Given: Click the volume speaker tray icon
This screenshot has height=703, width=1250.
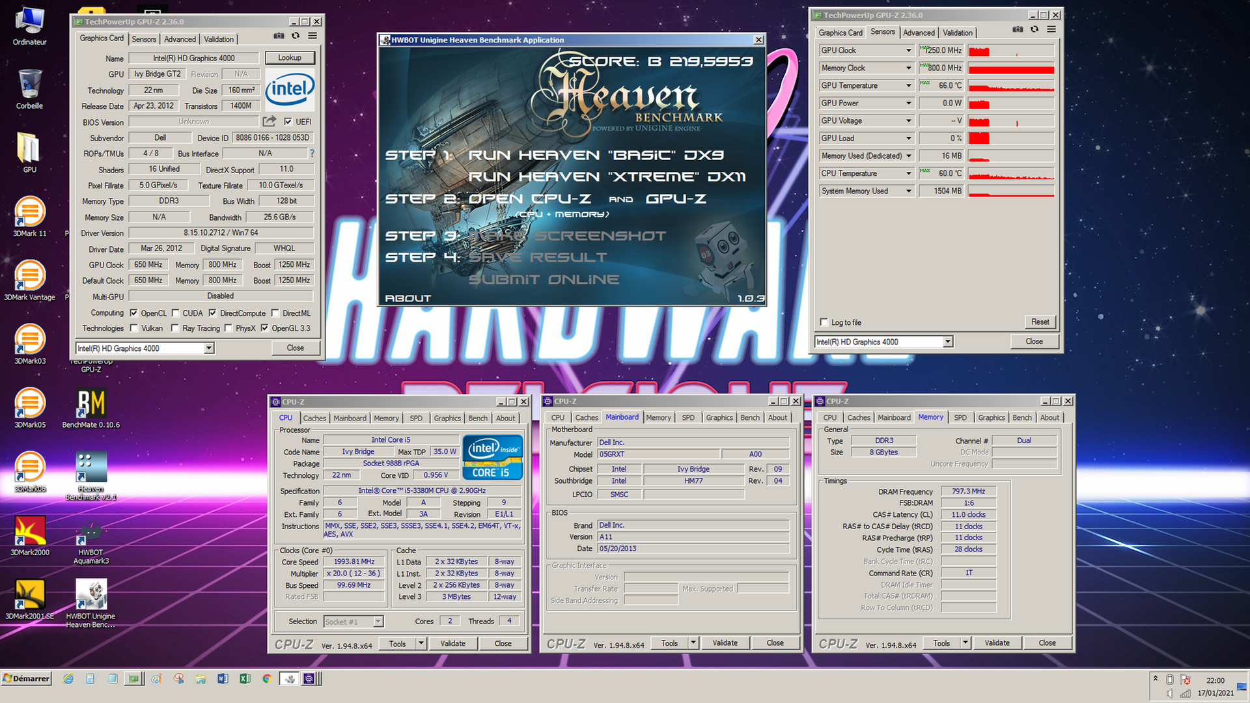Looking at the screenshot, I should pyautogui.click(x=1170, y=694).
